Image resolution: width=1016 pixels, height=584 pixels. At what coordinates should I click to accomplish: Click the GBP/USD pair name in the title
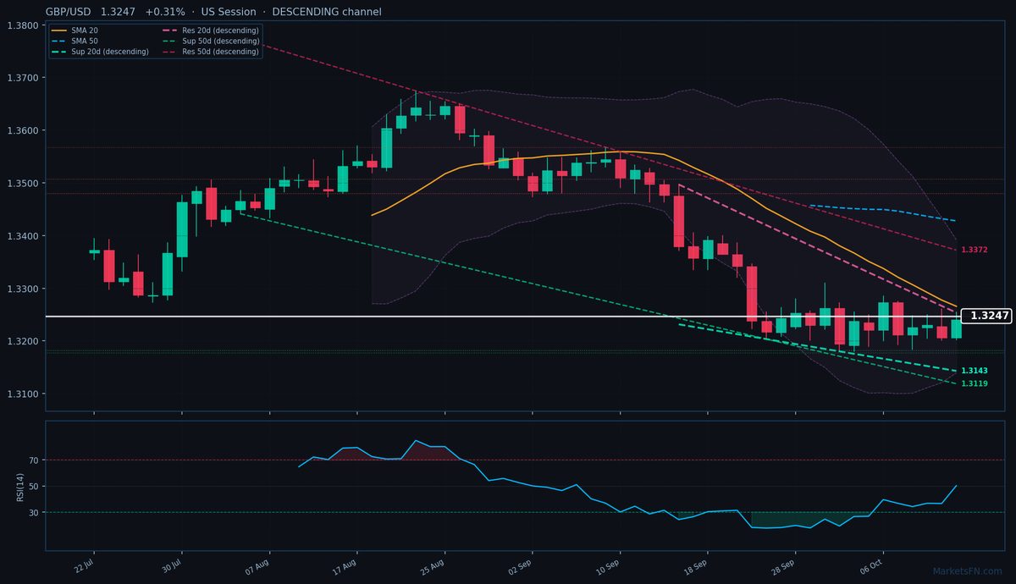69,12
